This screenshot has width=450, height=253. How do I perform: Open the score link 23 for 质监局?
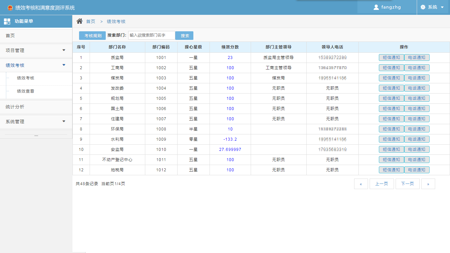pyautogui.click(x=230, y=57)
